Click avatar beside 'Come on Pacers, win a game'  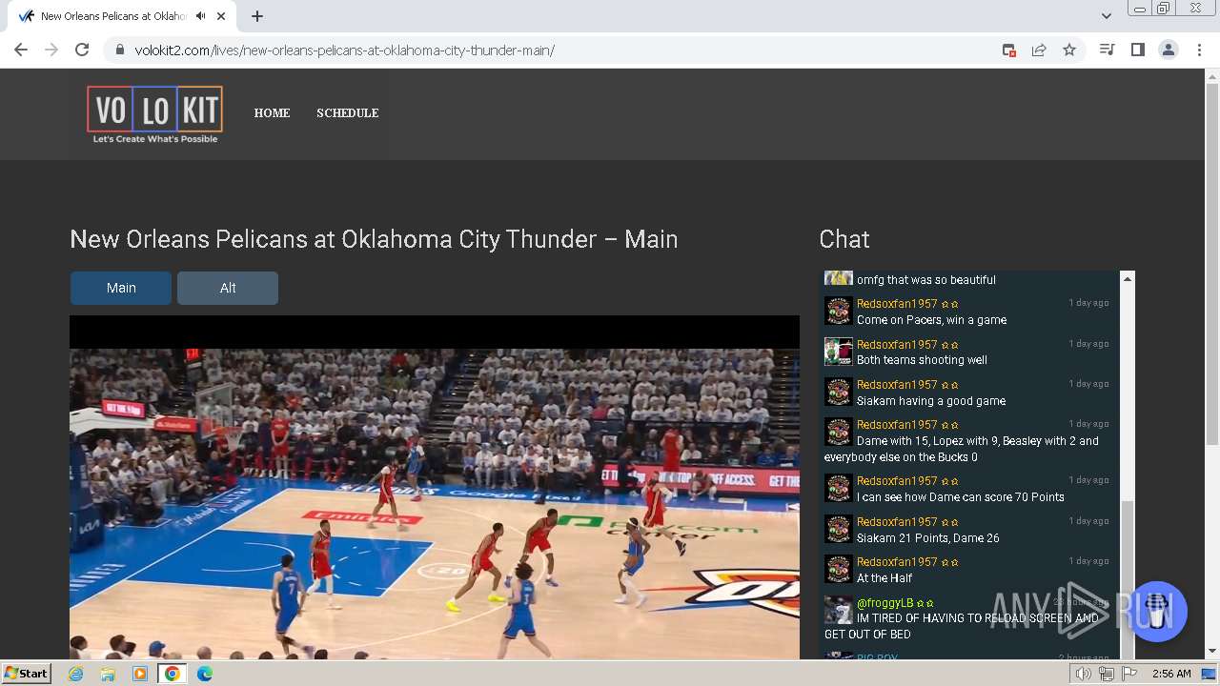click(x=839, y=311)
